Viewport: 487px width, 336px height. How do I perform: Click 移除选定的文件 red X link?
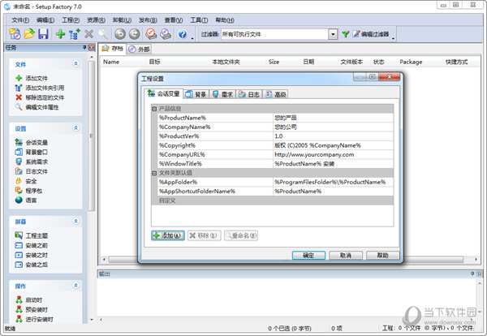tap(40, 97)
